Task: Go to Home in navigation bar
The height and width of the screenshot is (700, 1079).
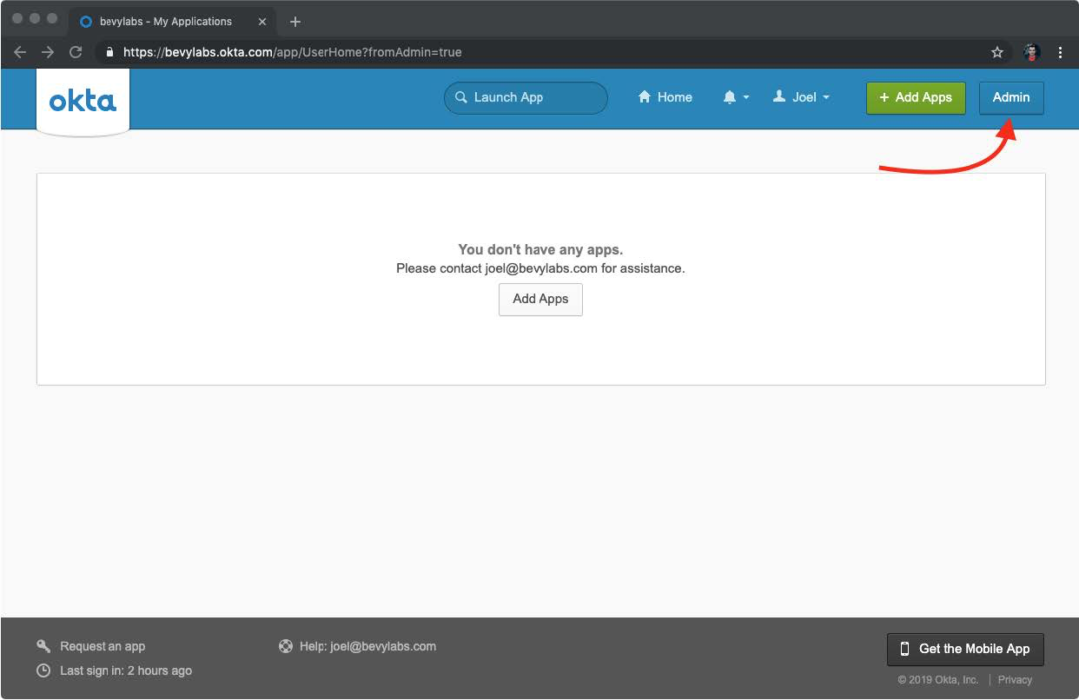Action: tap(665, 97)
